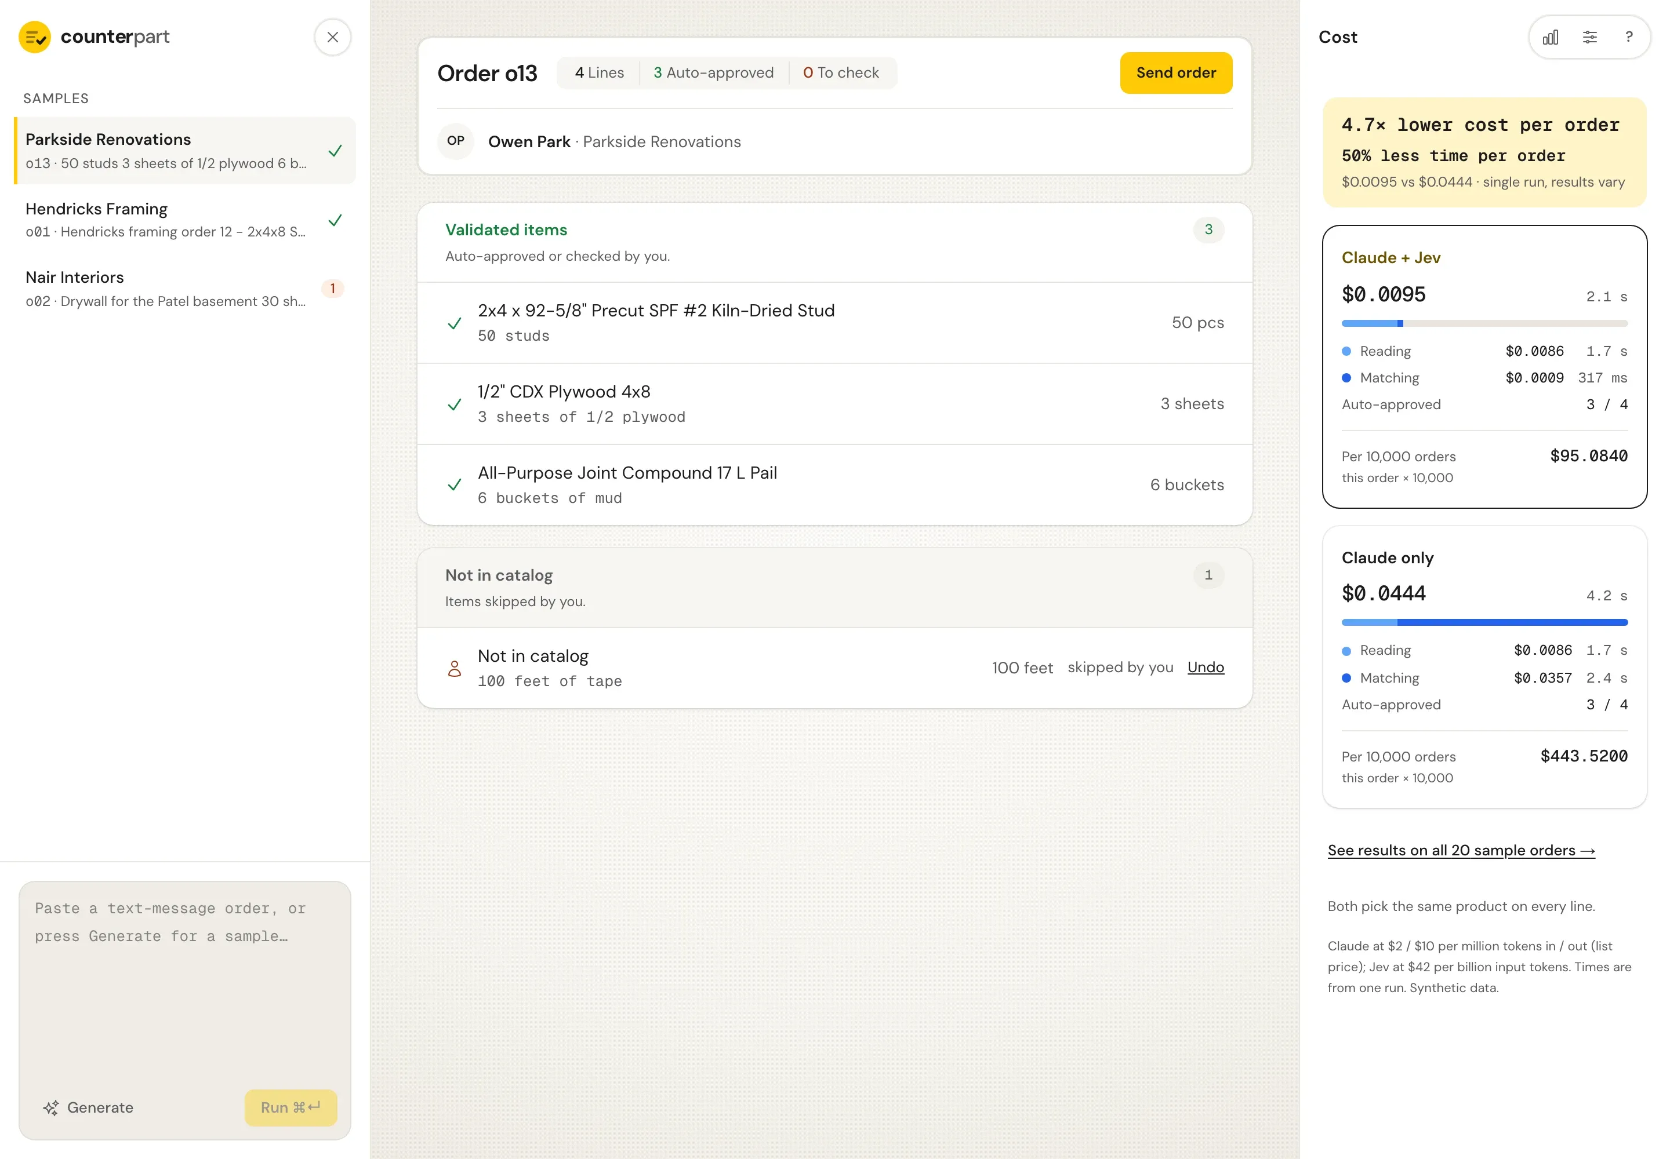Open the bar chart view in the Cost panel
The image size is (1670, 1159).
pos(1550,37)
